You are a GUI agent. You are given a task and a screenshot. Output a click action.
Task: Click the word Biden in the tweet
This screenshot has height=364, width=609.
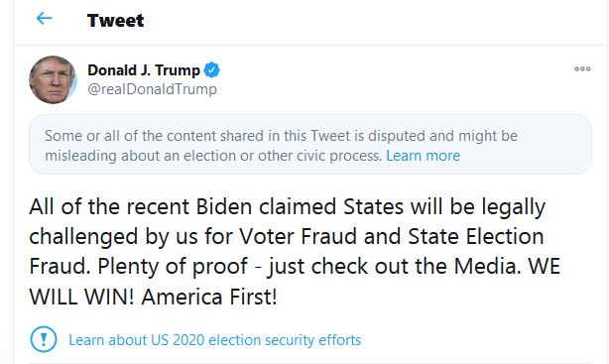pyautogui.click(x=224, y=206)
